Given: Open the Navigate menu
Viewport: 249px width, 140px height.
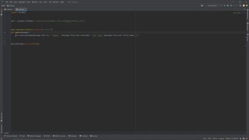Looking at the screenshot, I should [22, 2].
